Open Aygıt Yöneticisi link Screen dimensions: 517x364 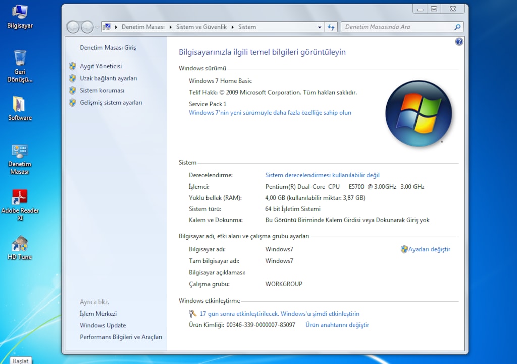tap(100, 66)
